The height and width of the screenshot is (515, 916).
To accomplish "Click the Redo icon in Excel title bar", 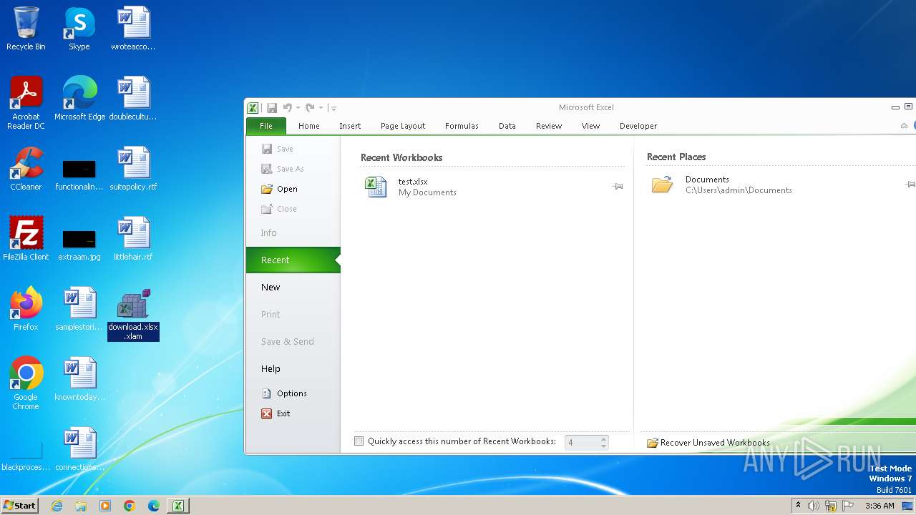I will (x=310, y=108).
